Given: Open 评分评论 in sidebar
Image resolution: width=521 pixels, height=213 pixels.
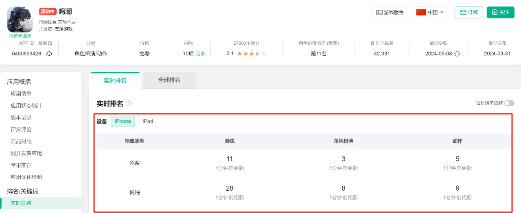Looking at the screenshot, I should pos(21,129).
